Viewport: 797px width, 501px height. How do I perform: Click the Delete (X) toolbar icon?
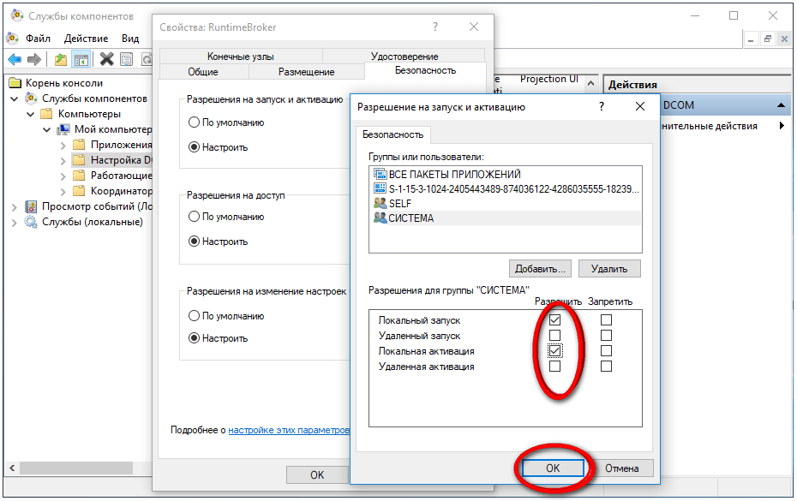tap(106, 59)
